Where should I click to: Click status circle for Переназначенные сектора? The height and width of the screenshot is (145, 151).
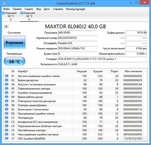pos(7,88)
